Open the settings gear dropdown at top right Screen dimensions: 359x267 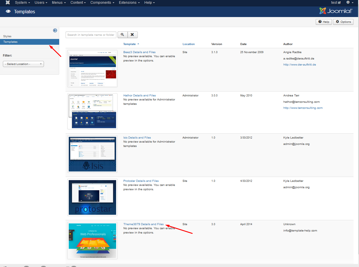coord(350,3)
